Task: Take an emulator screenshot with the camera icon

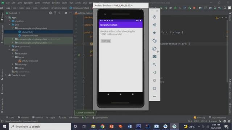Action: [x=154, y=56]
